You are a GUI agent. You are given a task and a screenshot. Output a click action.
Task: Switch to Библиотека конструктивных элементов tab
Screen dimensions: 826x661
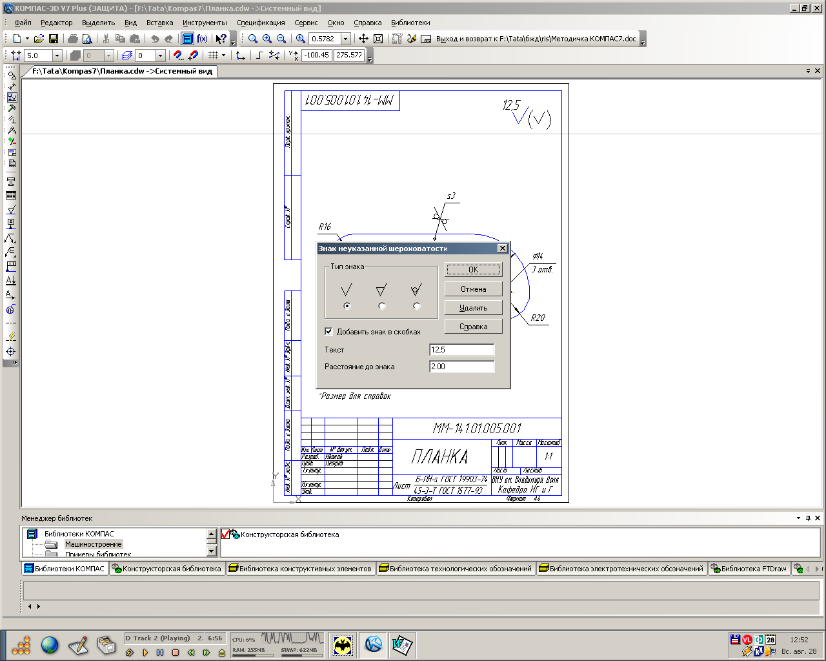click(301, 569)
